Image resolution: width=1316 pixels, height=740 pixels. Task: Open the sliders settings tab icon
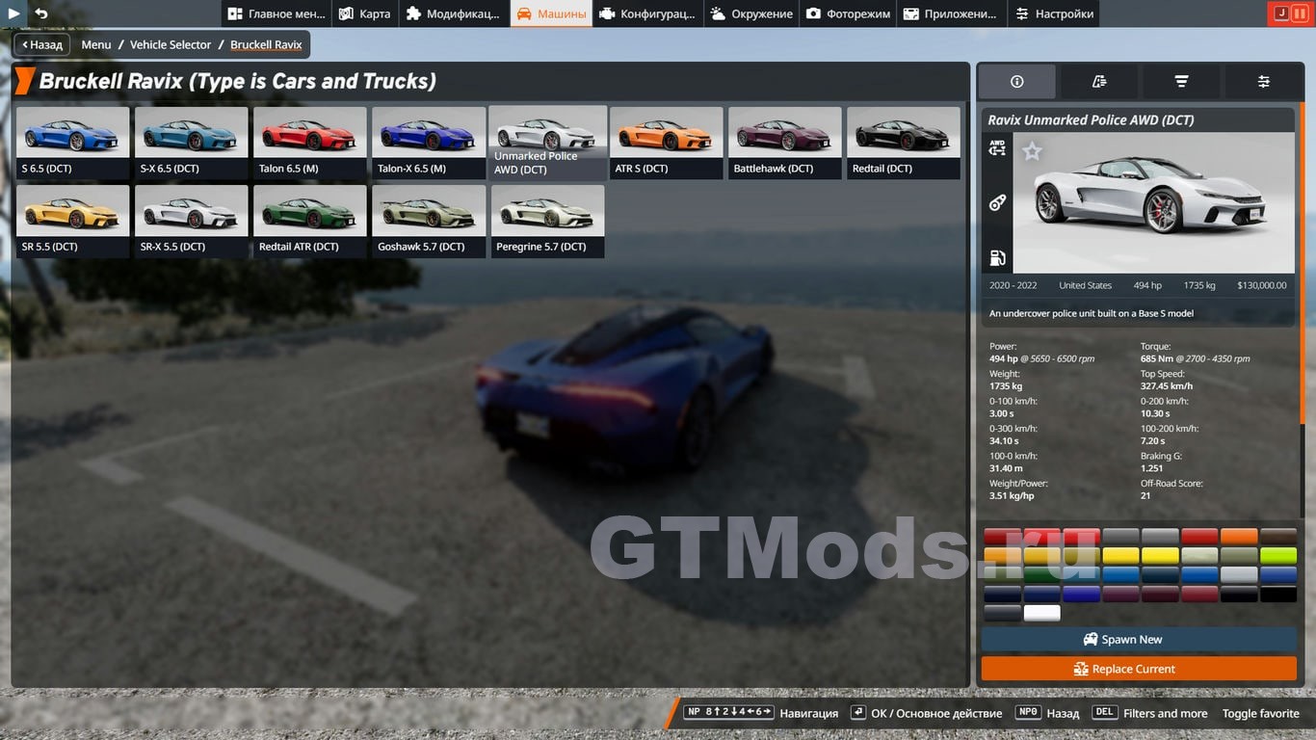[1263, 82]
